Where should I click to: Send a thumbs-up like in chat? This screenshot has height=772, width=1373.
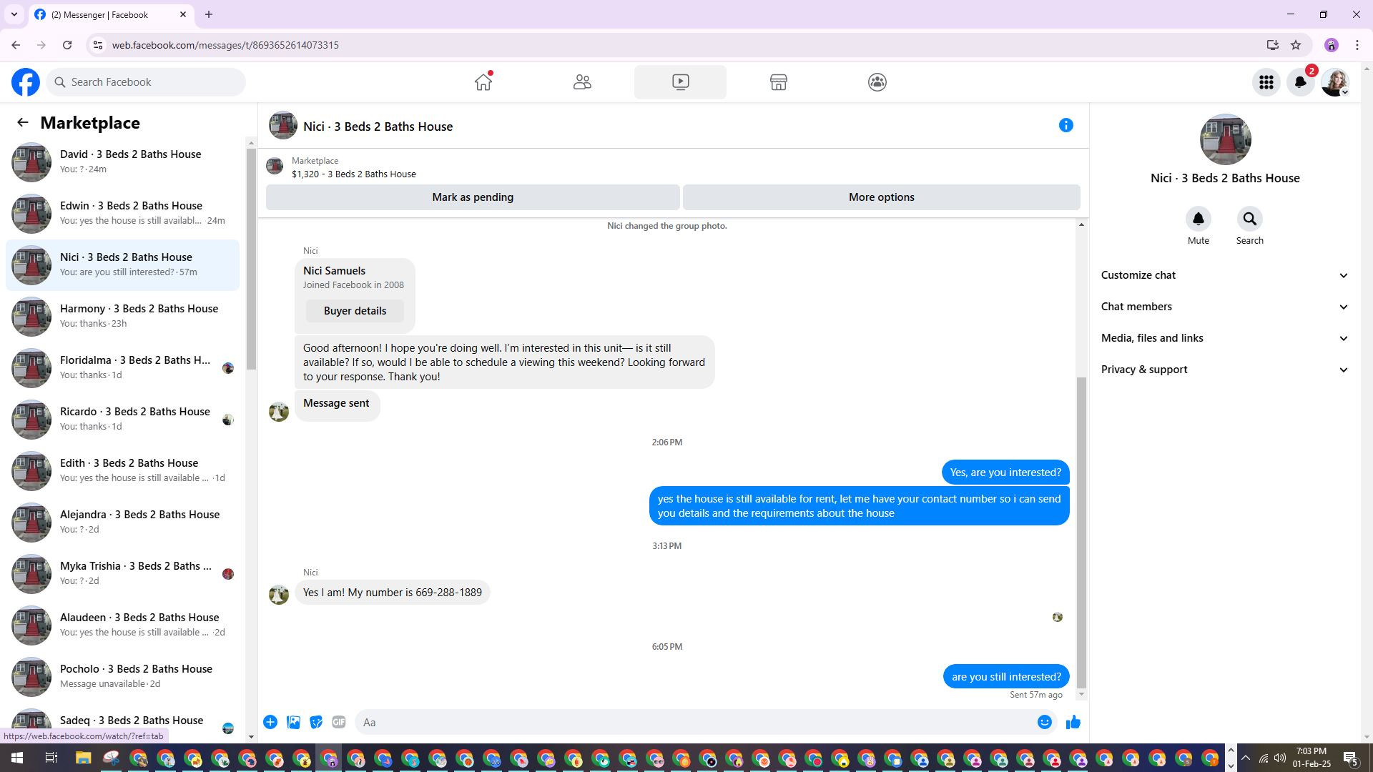click(x=1073, y=723)
